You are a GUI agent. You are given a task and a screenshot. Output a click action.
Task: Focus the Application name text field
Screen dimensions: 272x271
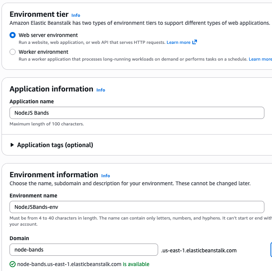click(x=137, y=113)
